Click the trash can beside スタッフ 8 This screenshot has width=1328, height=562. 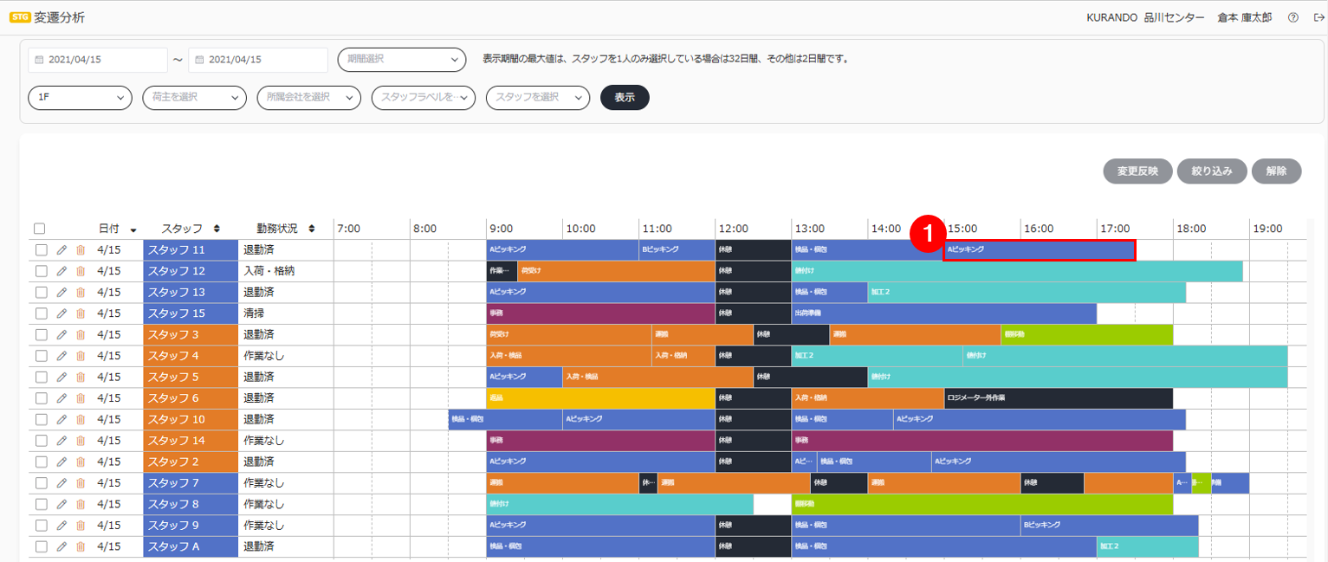coord(81,504)
